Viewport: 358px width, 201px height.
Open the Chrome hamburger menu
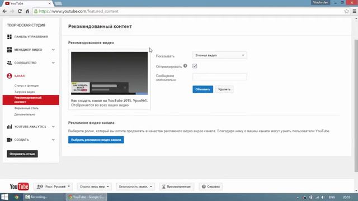354,11
